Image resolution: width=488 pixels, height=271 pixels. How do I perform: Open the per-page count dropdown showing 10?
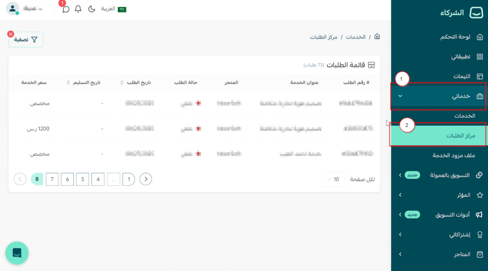(333, 179)
